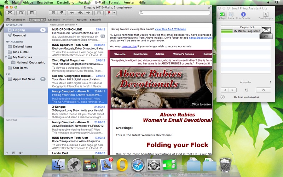Click the filing drawer icon in the assistant
Viewport: 283px width, 177px height.
coord(266,33)
